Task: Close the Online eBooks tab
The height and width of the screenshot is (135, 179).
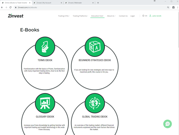Action: 30,3
